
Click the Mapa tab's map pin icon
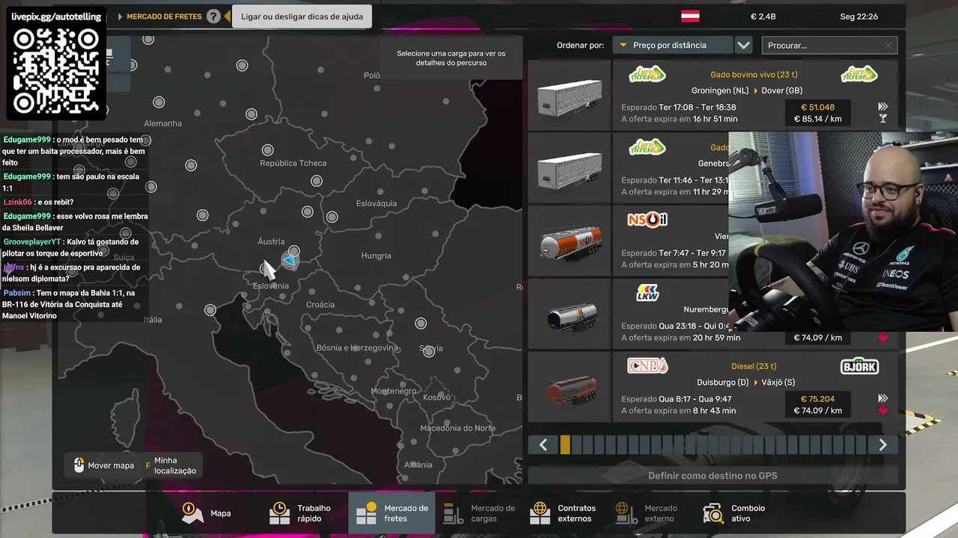coord(192,513)
